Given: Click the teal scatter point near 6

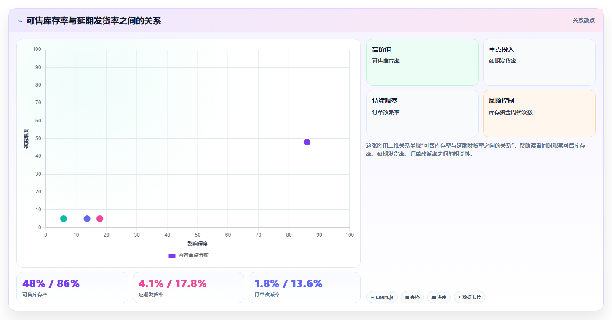Looking at the screenshot, I should [x=64, y=219].
